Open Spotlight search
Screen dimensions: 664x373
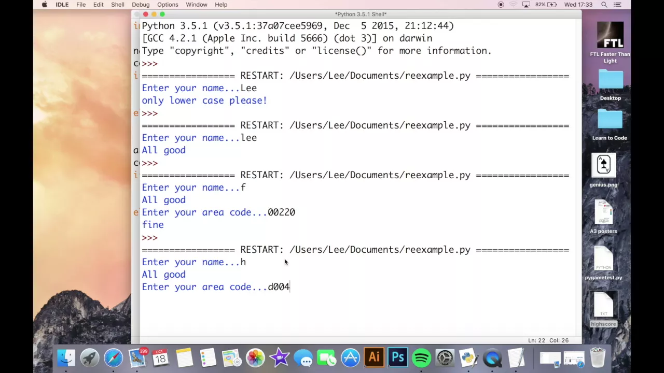604,5
